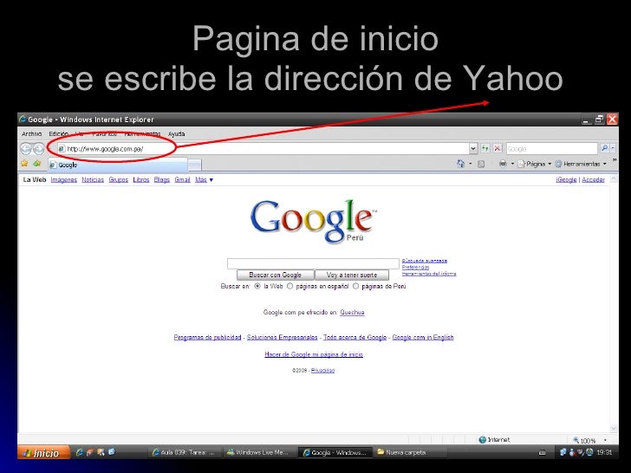The image size is (631, 473).
Task: Click the toolbar Google search box
Action: (x=552, y=149)
